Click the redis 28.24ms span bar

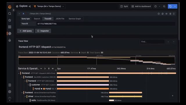tap(112, 100)
